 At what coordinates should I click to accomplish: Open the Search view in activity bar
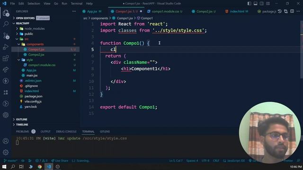[6, 24]
